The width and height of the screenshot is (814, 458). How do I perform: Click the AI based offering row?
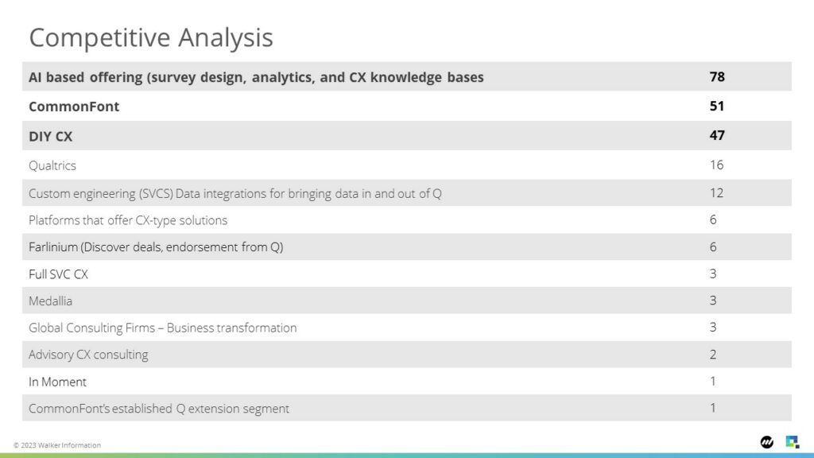[406, 77]
